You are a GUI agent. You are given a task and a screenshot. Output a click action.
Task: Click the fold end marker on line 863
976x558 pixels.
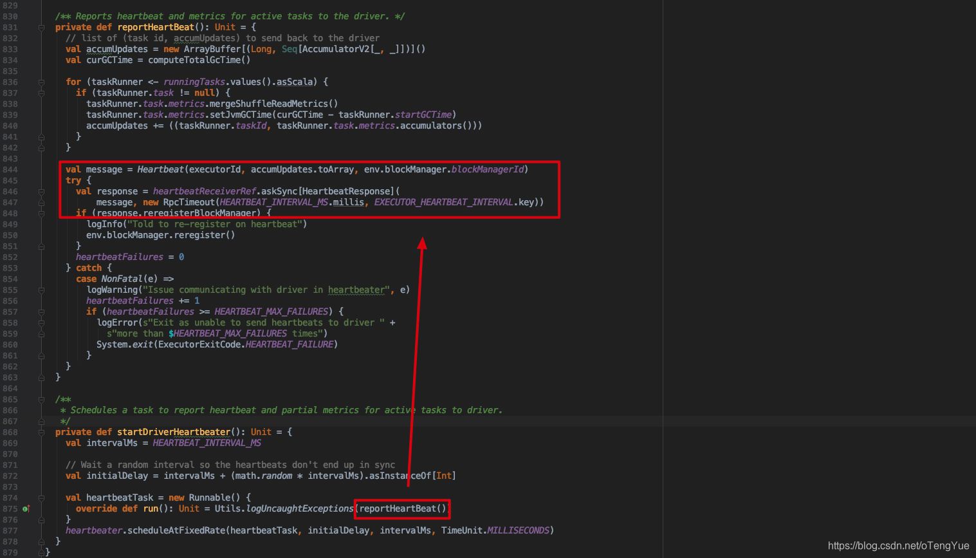point(41,378)
